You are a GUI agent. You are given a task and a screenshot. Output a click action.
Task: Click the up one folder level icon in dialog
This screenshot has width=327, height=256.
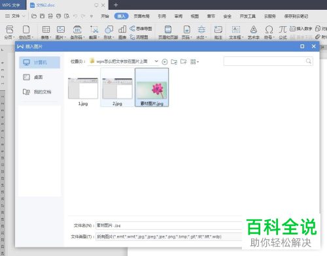click(174, 62)
